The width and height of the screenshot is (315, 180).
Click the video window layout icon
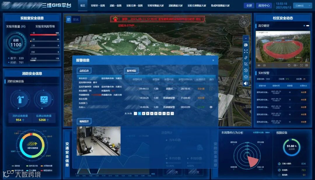[289, 66]
